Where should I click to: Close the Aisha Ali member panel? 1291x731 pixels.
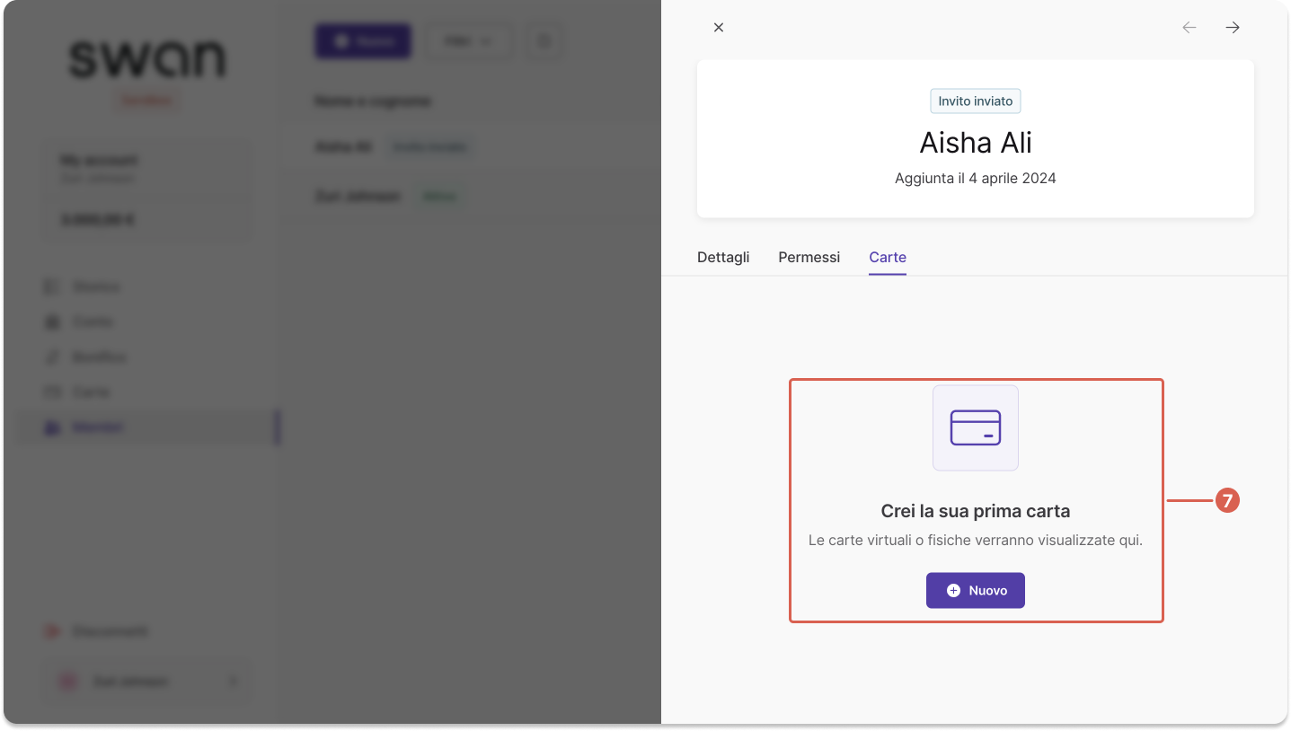[719, 28]
